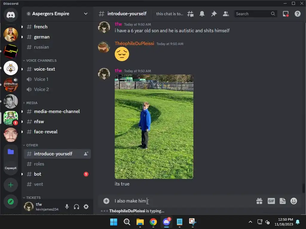The width and height of the screenshot is (306, 229).
Task: Open the Threads icon in channel header
Action: (x=190, y=14)
